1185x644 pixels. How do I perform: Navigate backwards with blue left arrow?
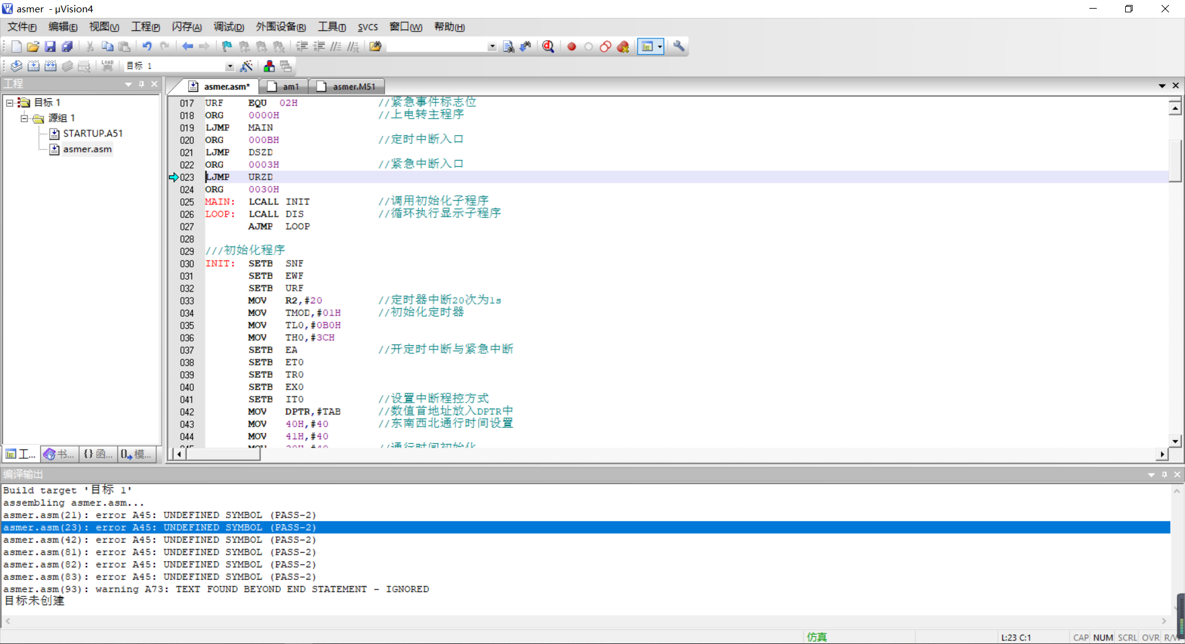(x=188, y=46)
